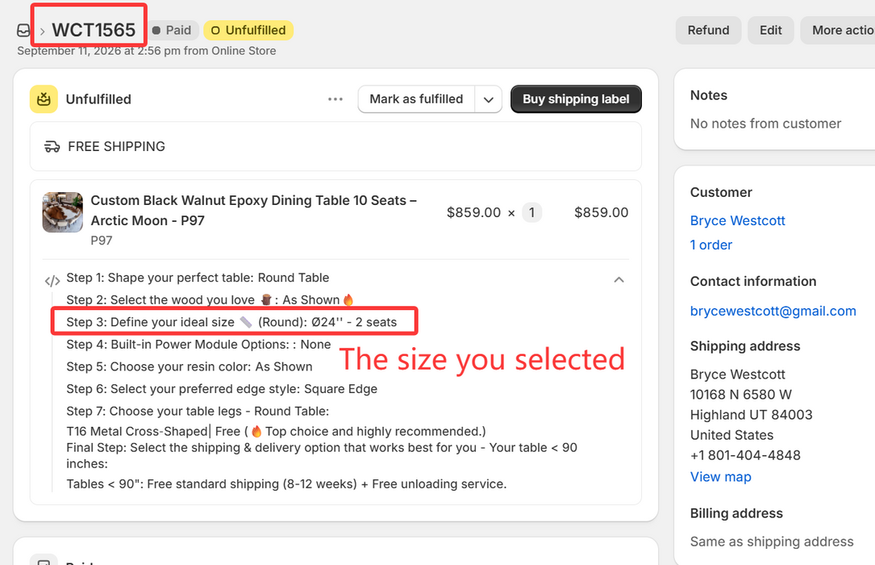Open the three-dot fulfillment options menu
875x565 pixels.
335,98
